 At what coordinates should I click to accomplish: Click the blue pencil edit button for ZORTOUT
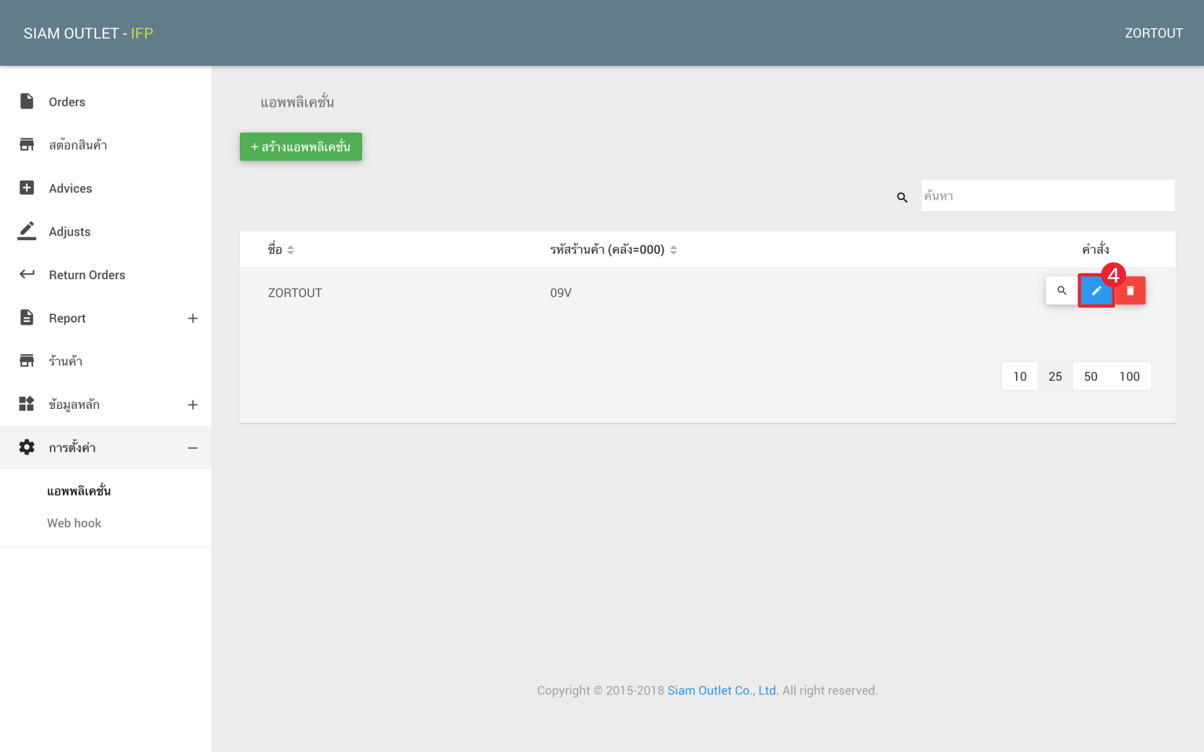pos(1096,291)
